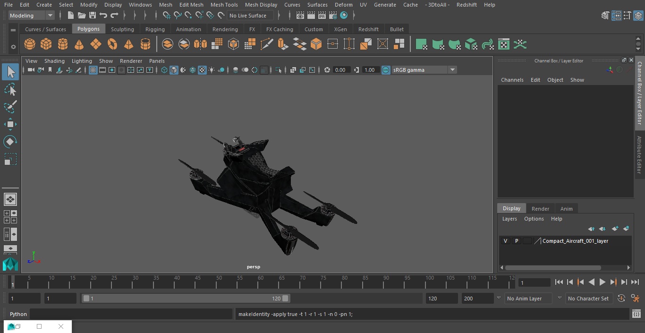Screen dimensions: 645x333
Task: Enable snap to curve icon
Action: click(x=178, y=16)
